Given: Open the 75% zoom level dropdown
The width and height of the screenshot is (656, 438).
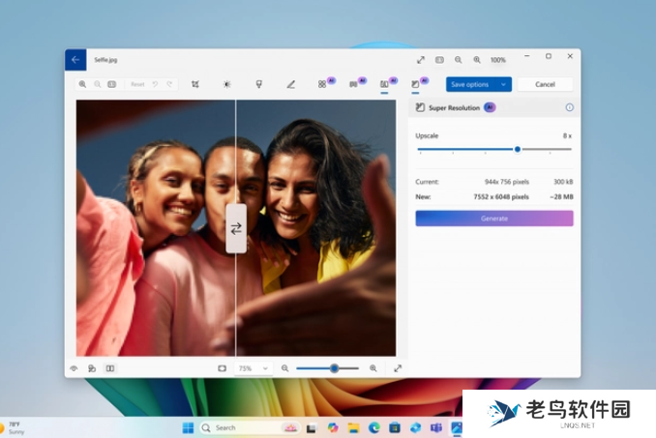Looking at the screenshot, I should 253,368.
